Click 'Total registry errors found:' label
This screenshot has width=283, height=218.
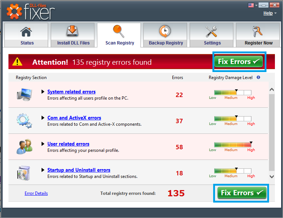(x=128, y=193)
